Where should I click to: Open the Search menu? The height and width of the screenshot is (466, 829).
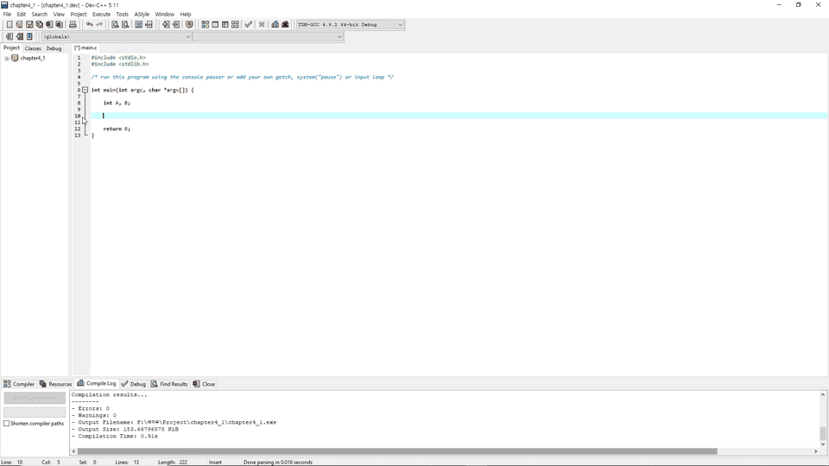click(x=39, y=15)
